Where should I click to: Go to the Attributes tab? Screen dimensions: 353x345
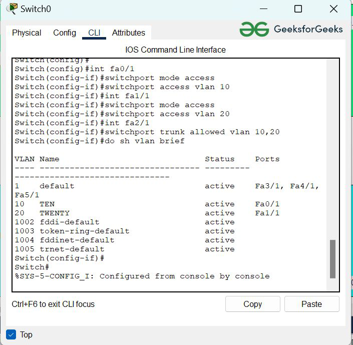pyautogui.click(x=128, y=33)
